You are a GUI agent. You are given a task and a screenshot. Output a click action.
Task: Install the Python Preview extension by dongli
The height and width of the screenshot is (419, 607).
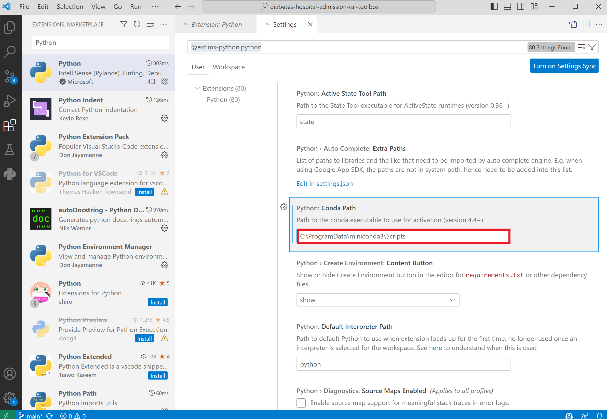click(144, 339)
